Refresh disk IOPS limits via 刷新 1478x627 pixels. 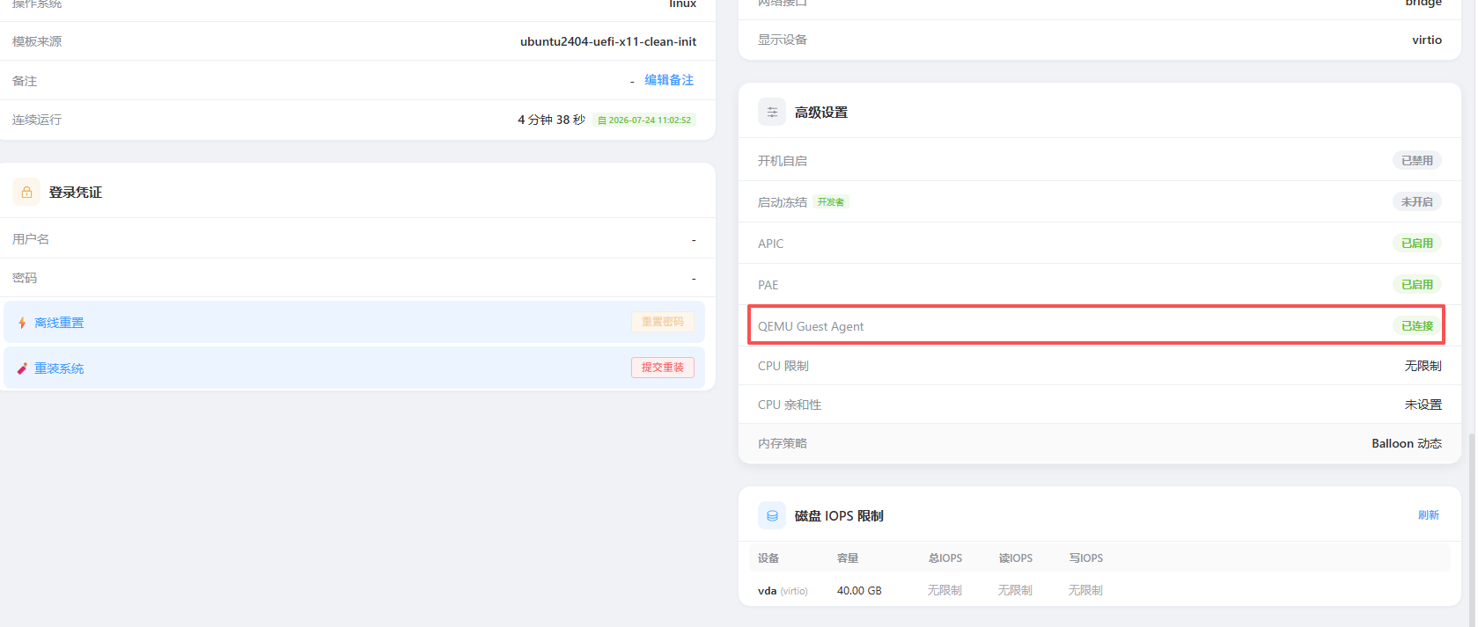coord(1429,515)
